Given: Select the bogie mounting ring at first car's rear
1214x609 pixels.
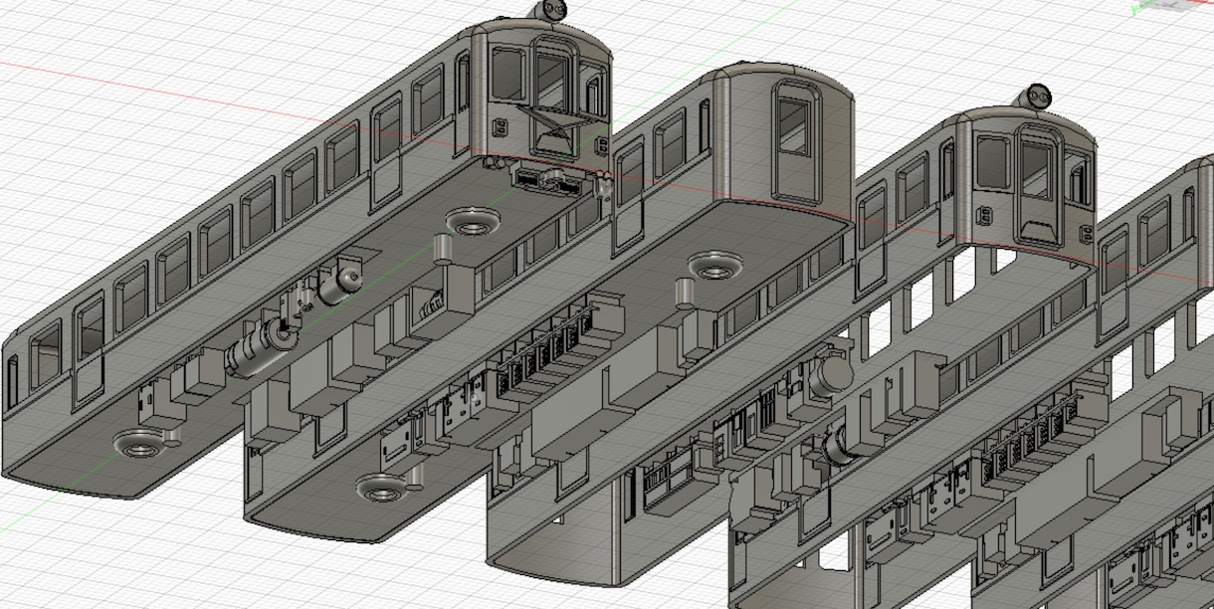Looking at the screenshot, I should [x=138, y=444].
